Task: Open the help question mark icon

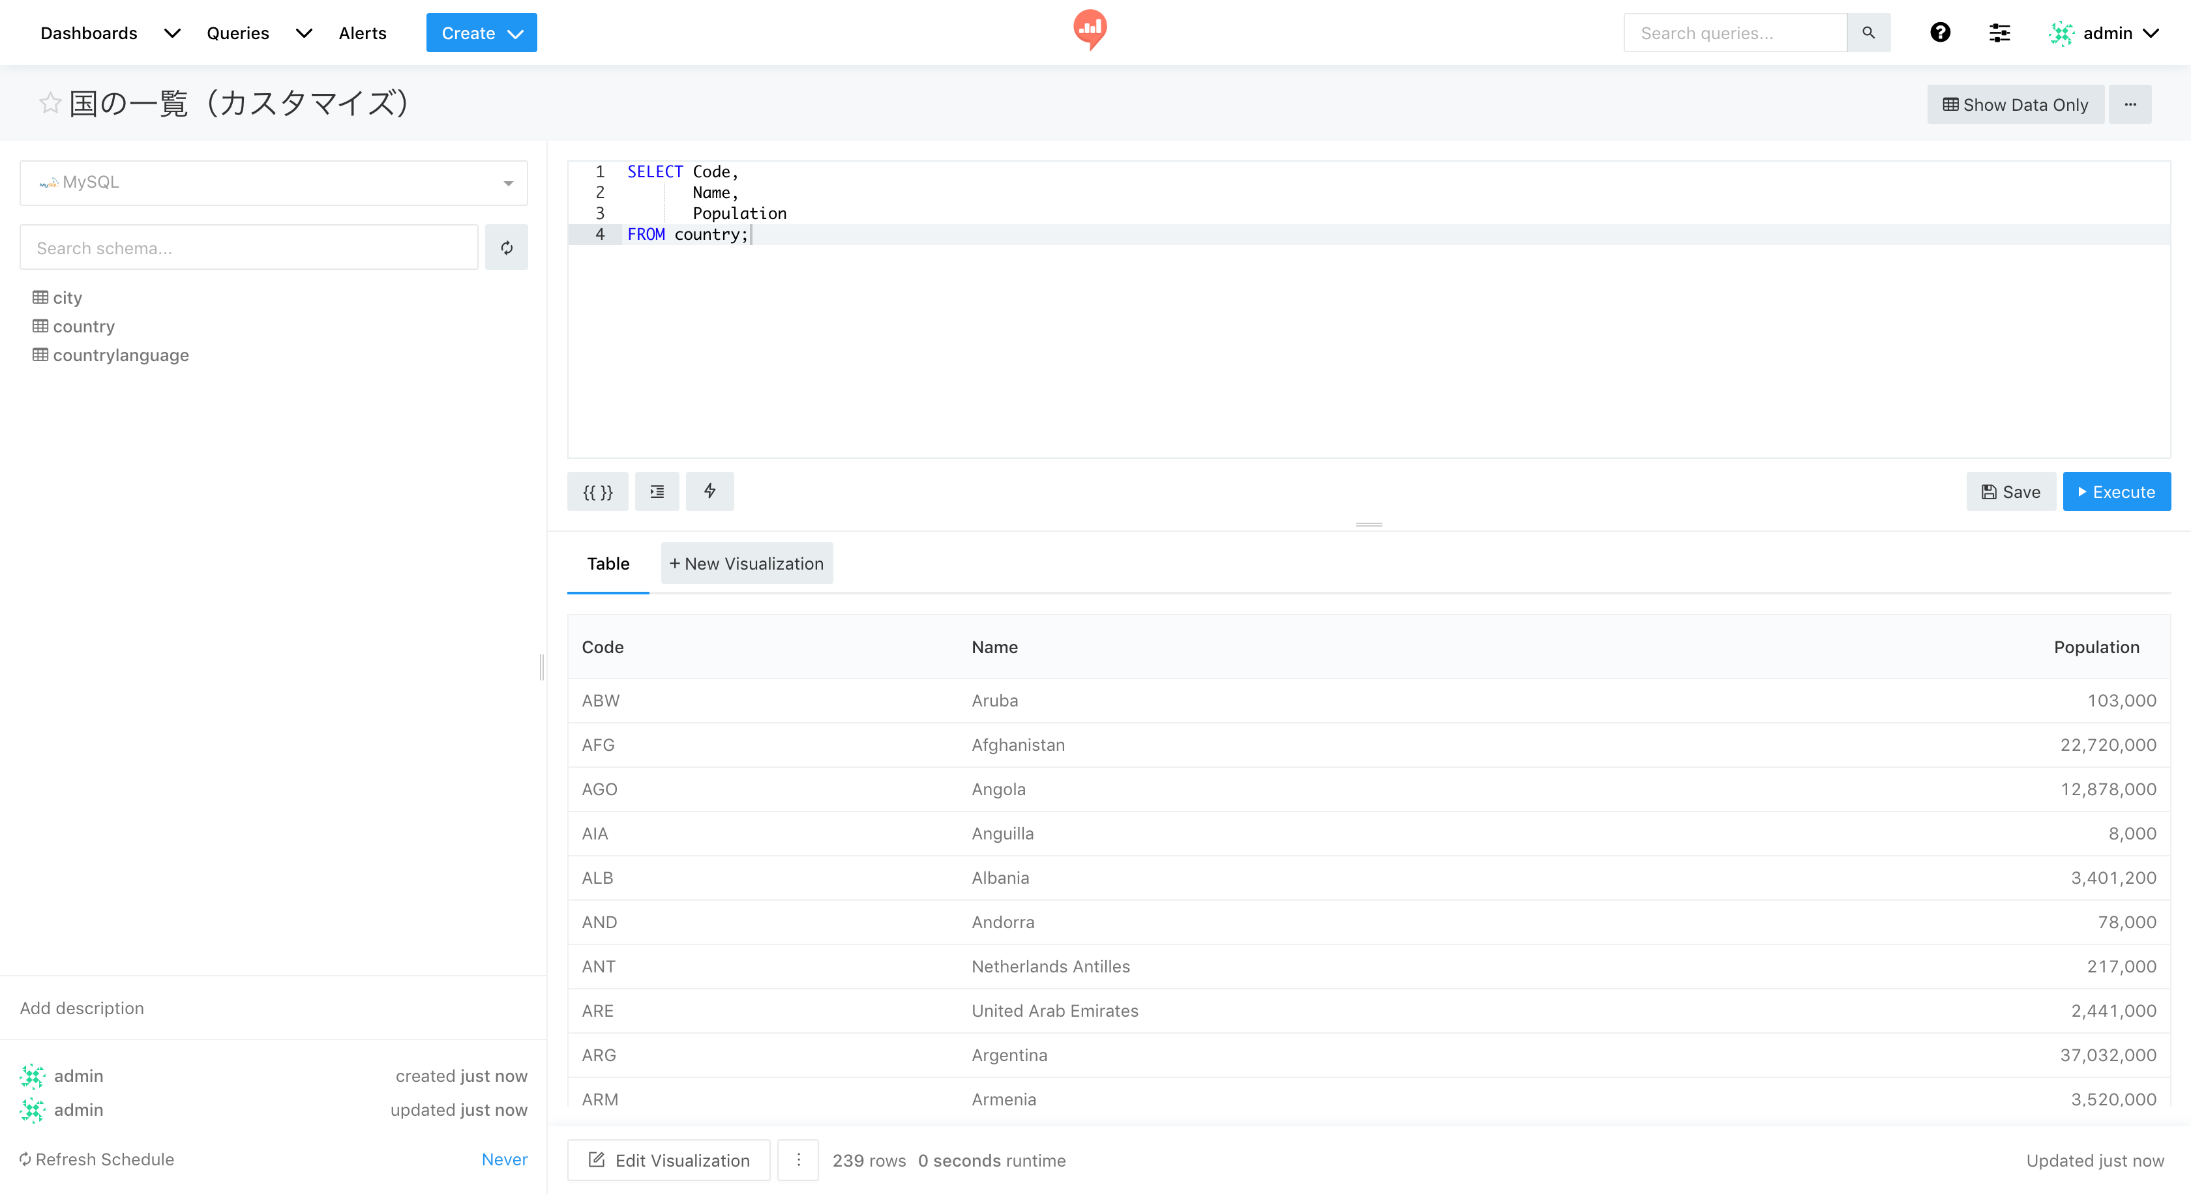Action: pyautogui.click(x=1940, y=33)
